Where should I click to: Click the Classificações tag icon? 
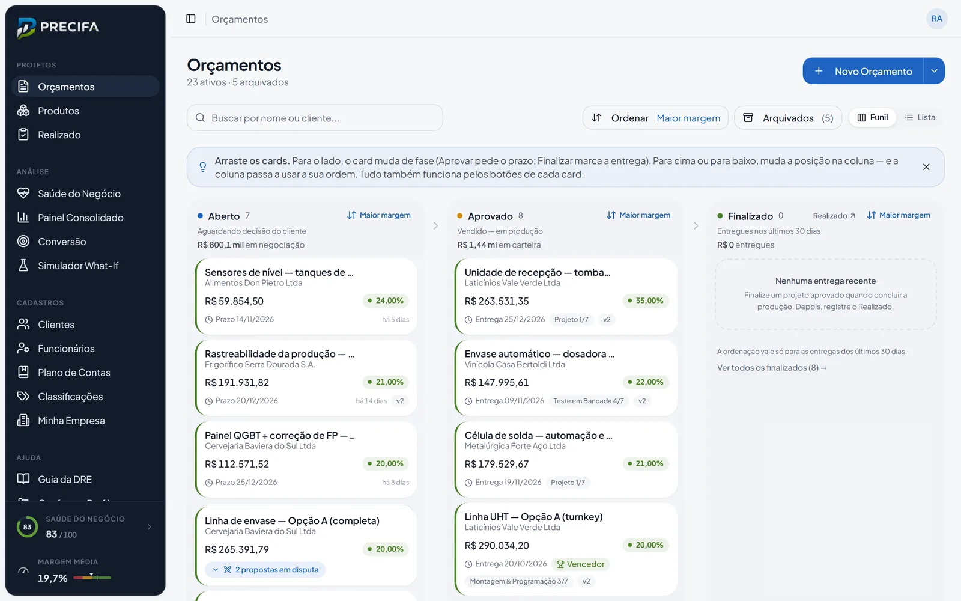click(x=23, y=397)
